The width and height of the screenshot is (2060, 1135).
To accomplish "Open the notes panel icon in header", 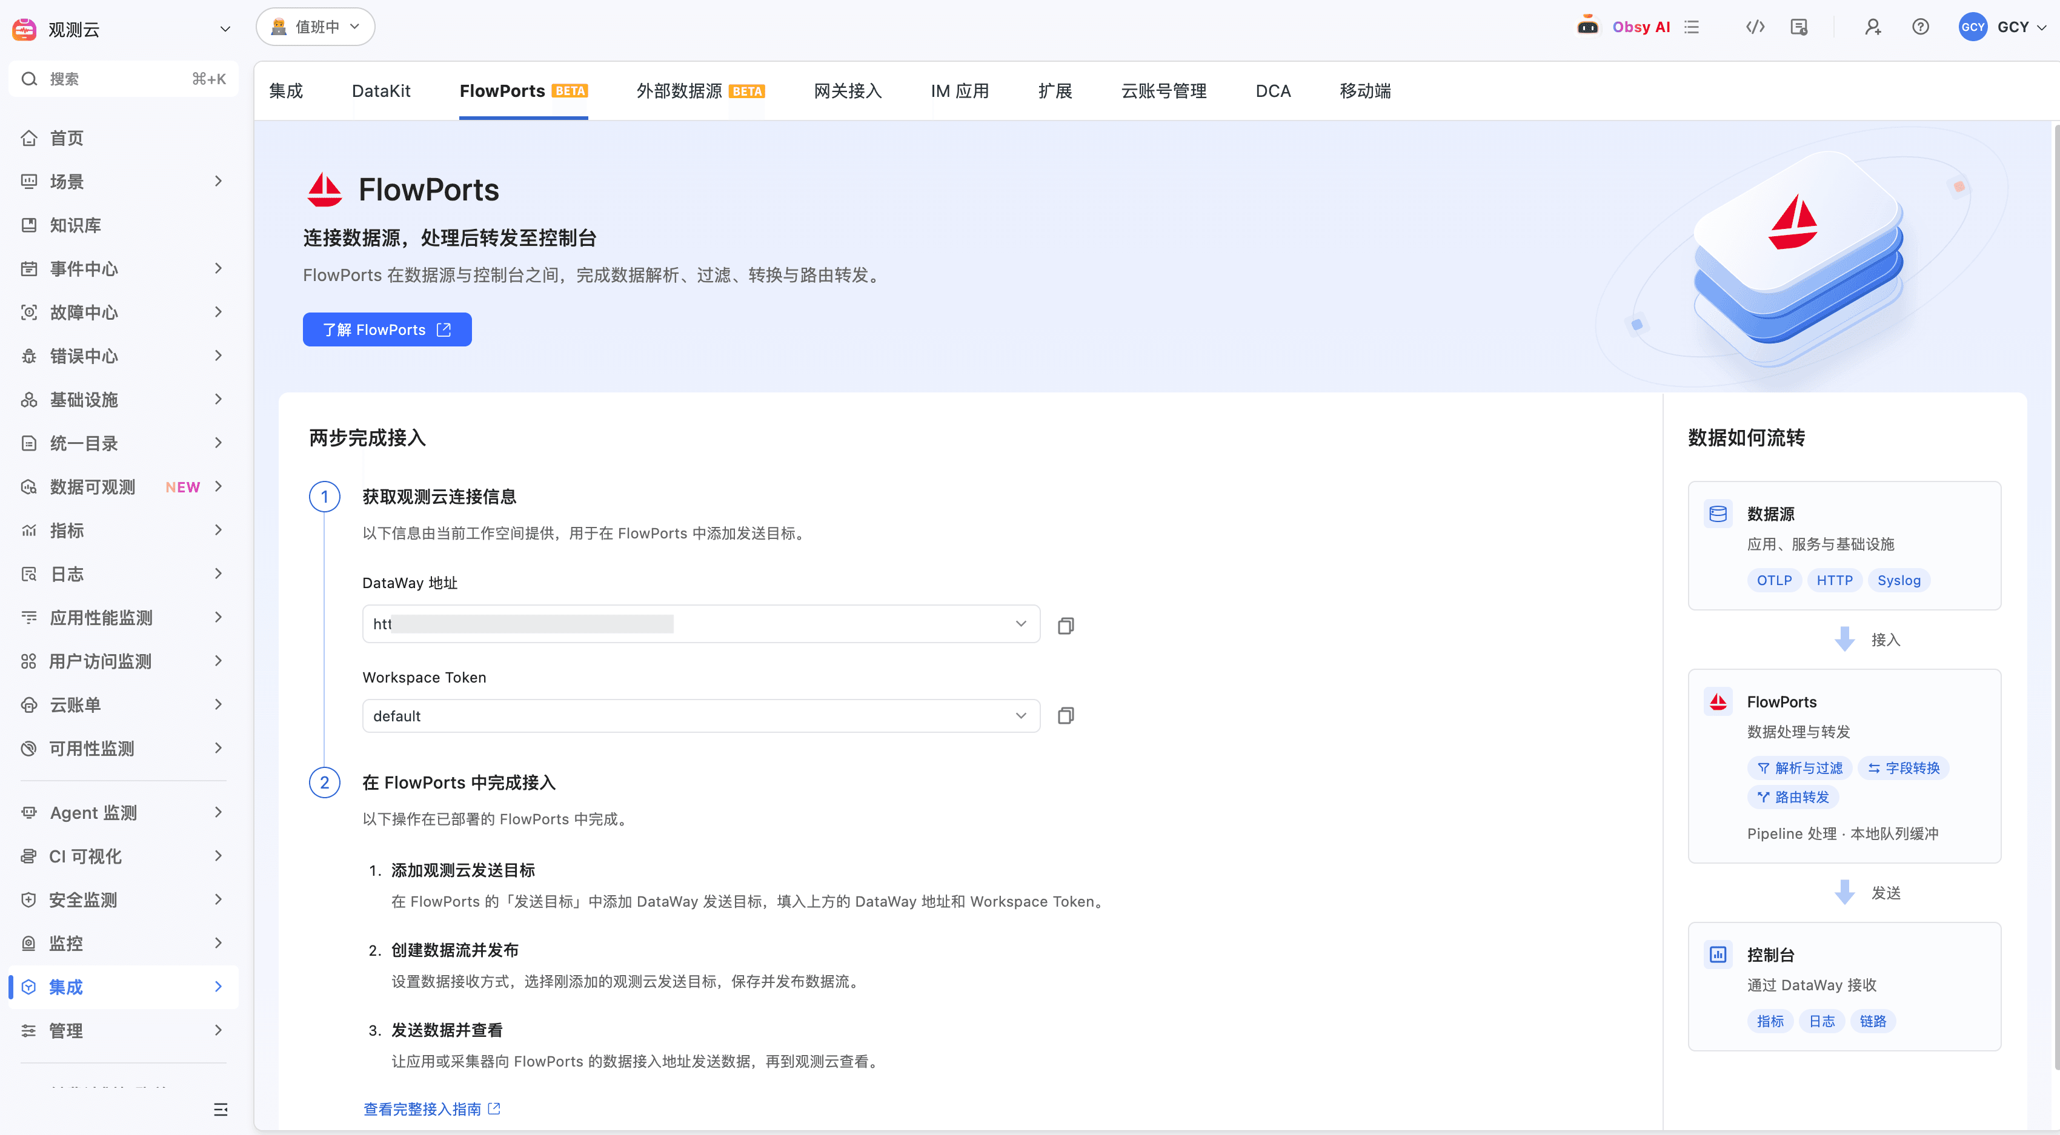I will (x=1798, y=27).
